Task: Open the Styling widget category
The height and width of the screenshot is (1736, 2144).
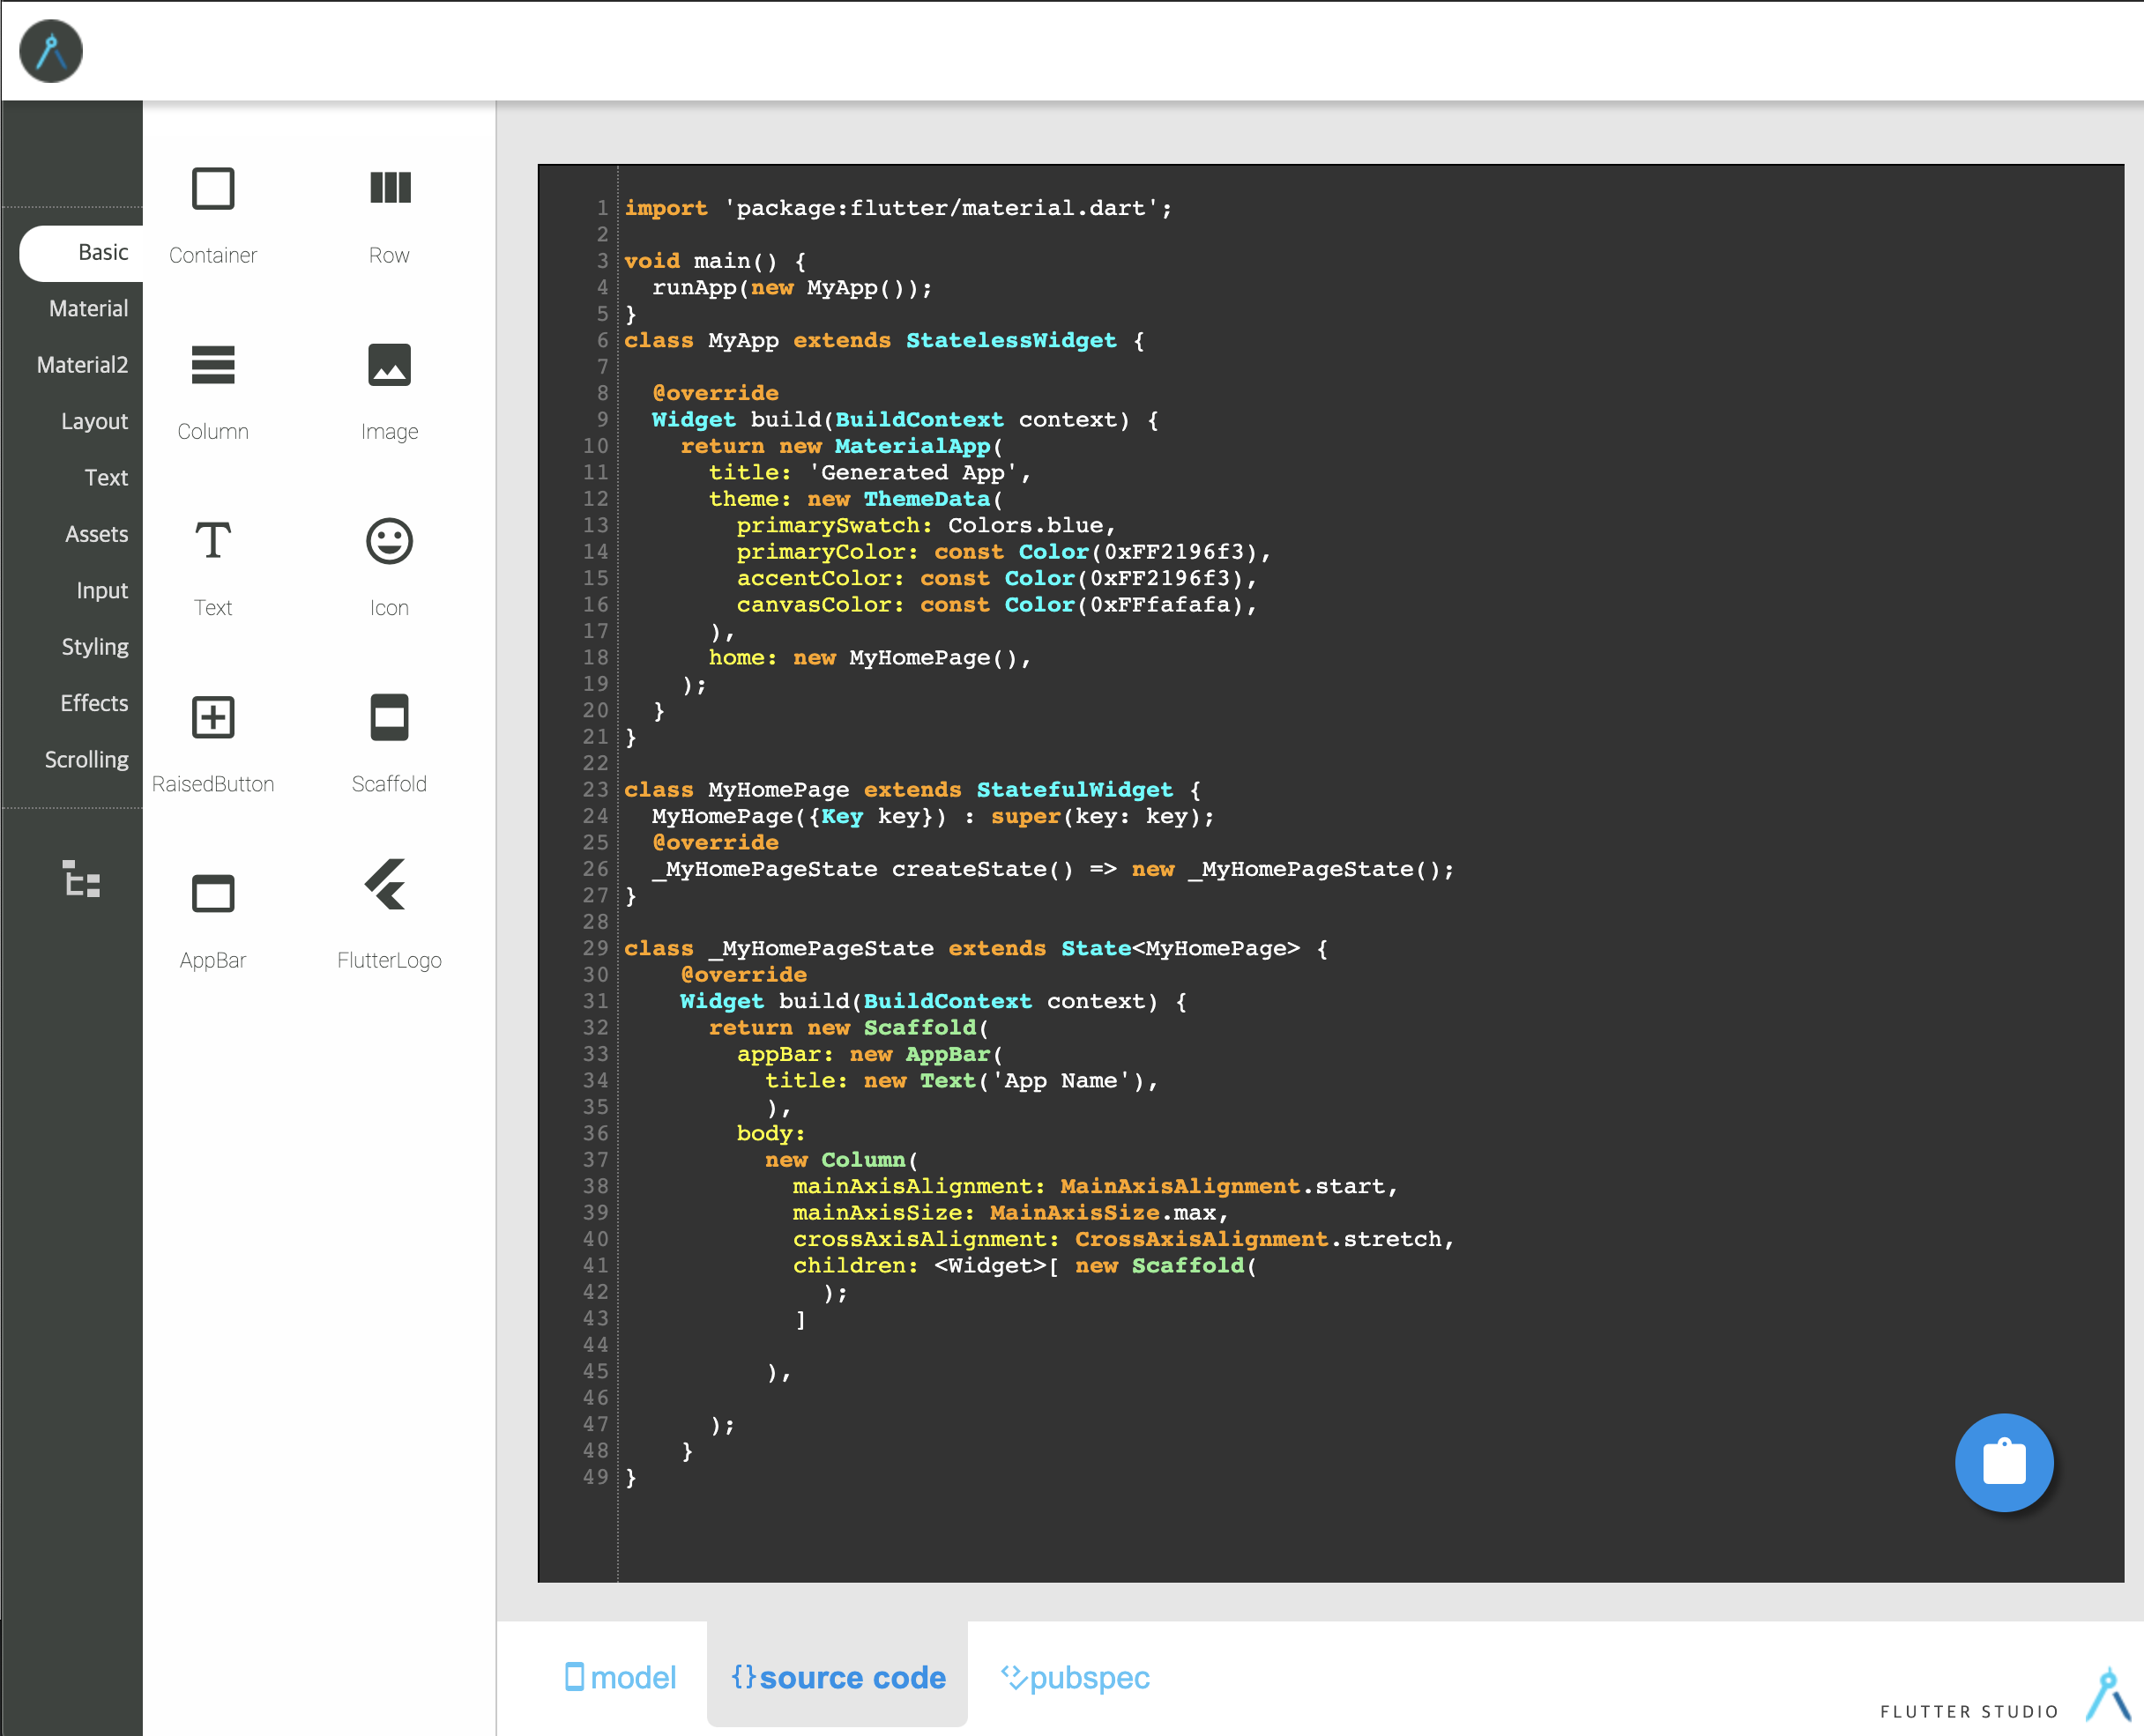Action: coord(94,647)
